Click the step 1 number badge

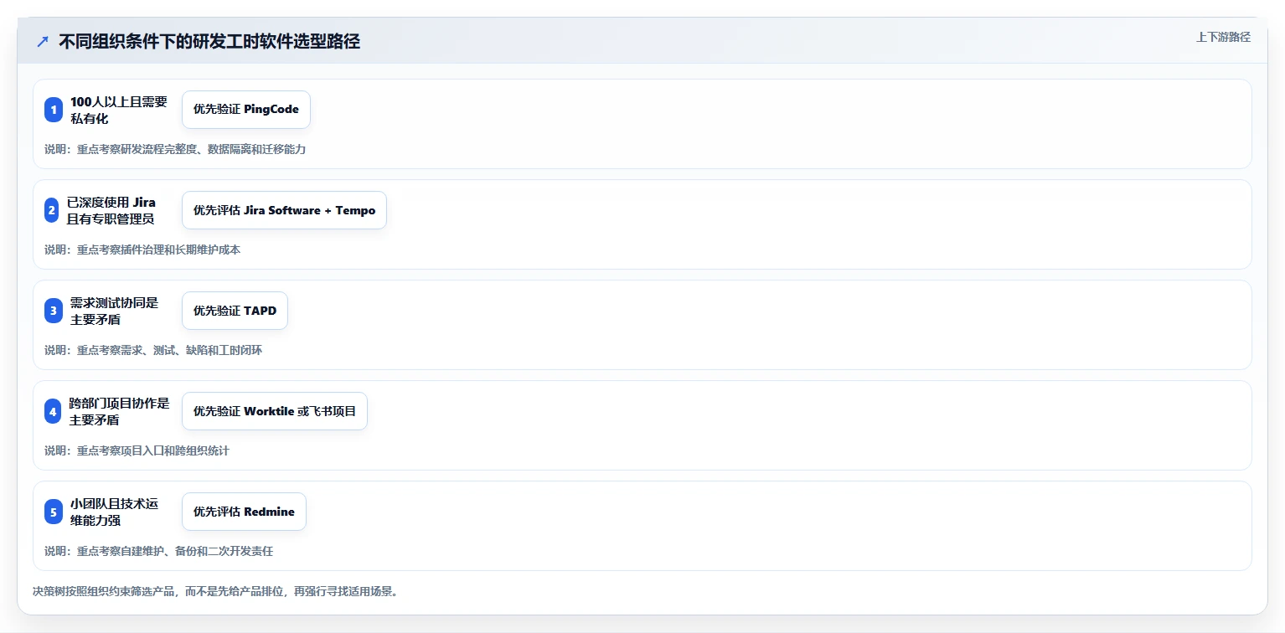click(54, 110)
